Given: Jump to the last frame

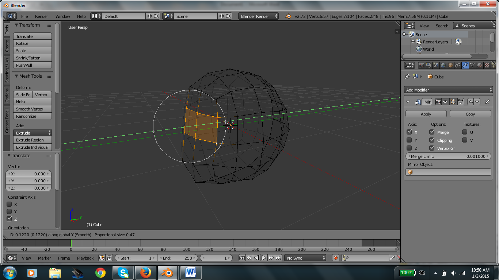Looking at the screenshot, I should click(278, 258).
